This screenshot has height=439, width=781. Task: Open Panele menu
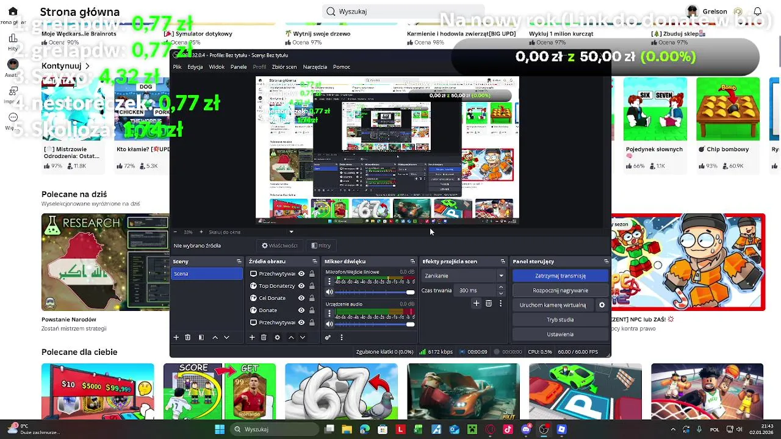239,67
